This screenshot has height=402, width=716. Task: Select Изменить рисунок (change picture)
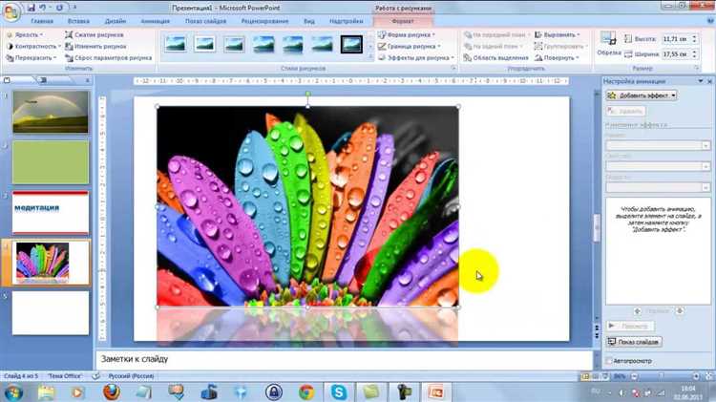(95, 46)
